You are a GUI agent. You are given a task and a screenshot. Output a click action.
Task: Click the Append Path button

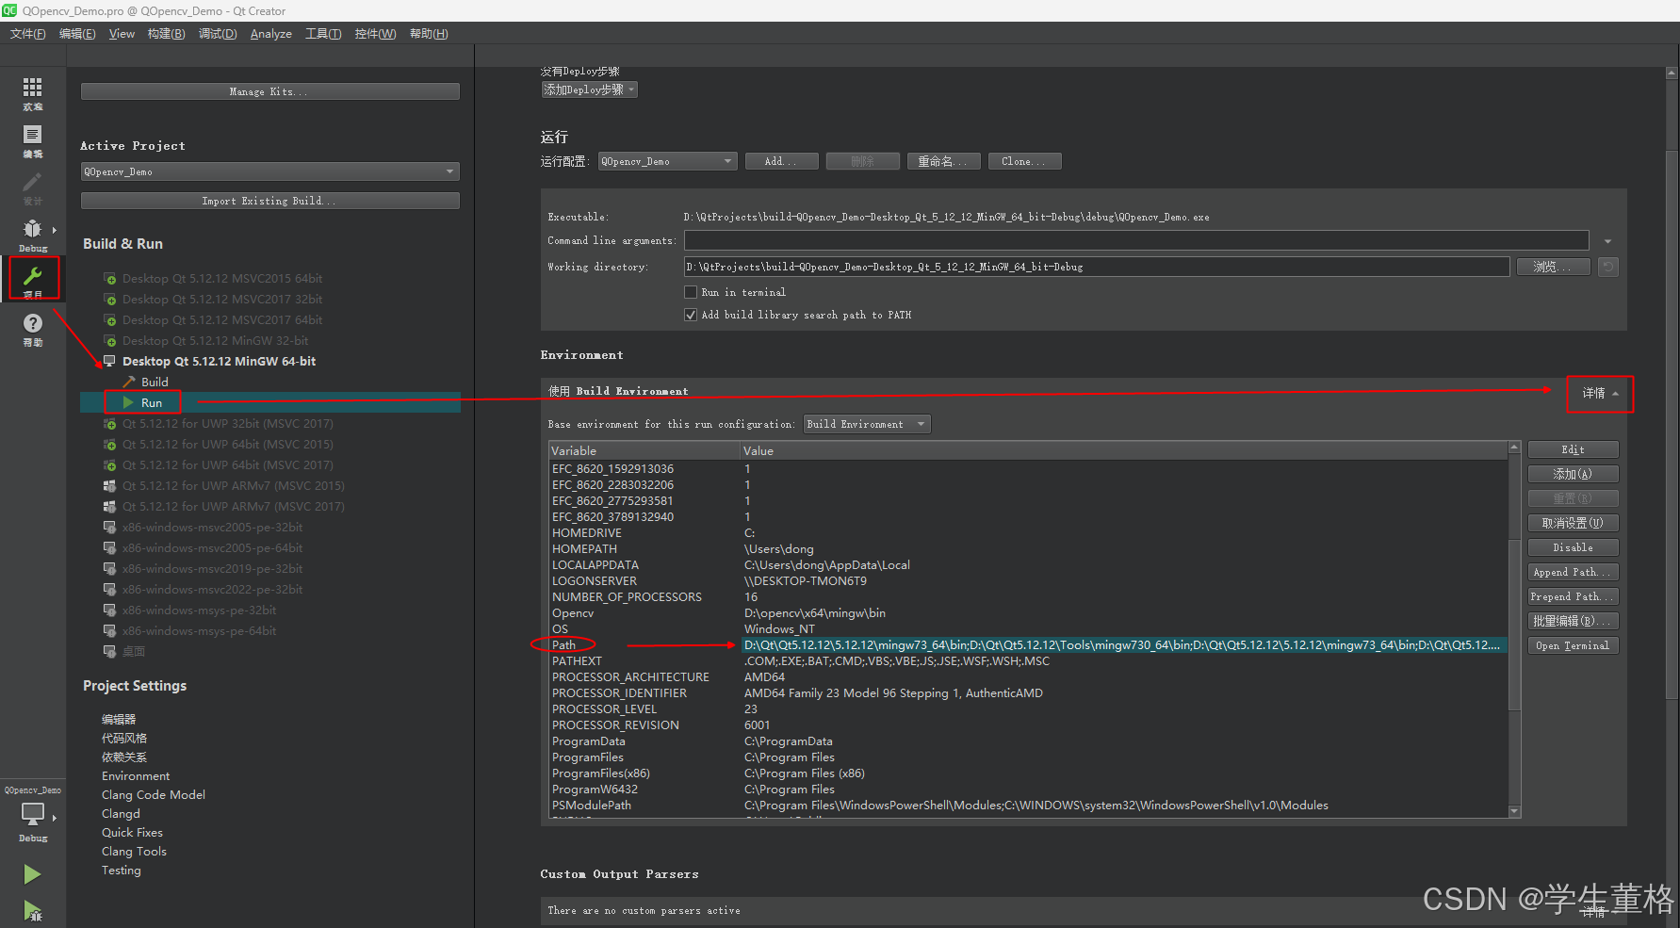1573,572
